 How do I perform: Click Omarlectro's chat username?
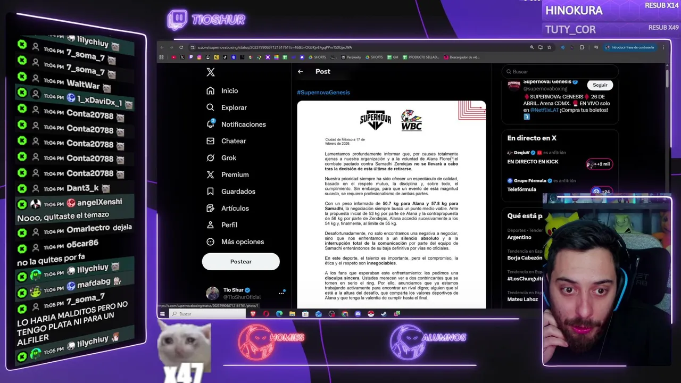pyautogui.click(x=88, y=229)
